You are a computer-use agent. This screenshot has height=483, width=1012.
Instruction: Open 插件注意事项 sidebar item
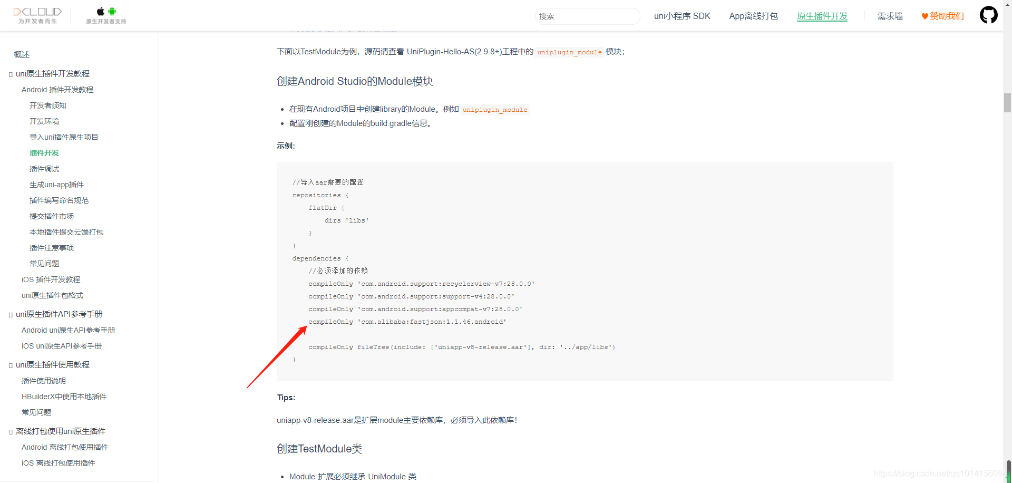(x=52, y=248)
